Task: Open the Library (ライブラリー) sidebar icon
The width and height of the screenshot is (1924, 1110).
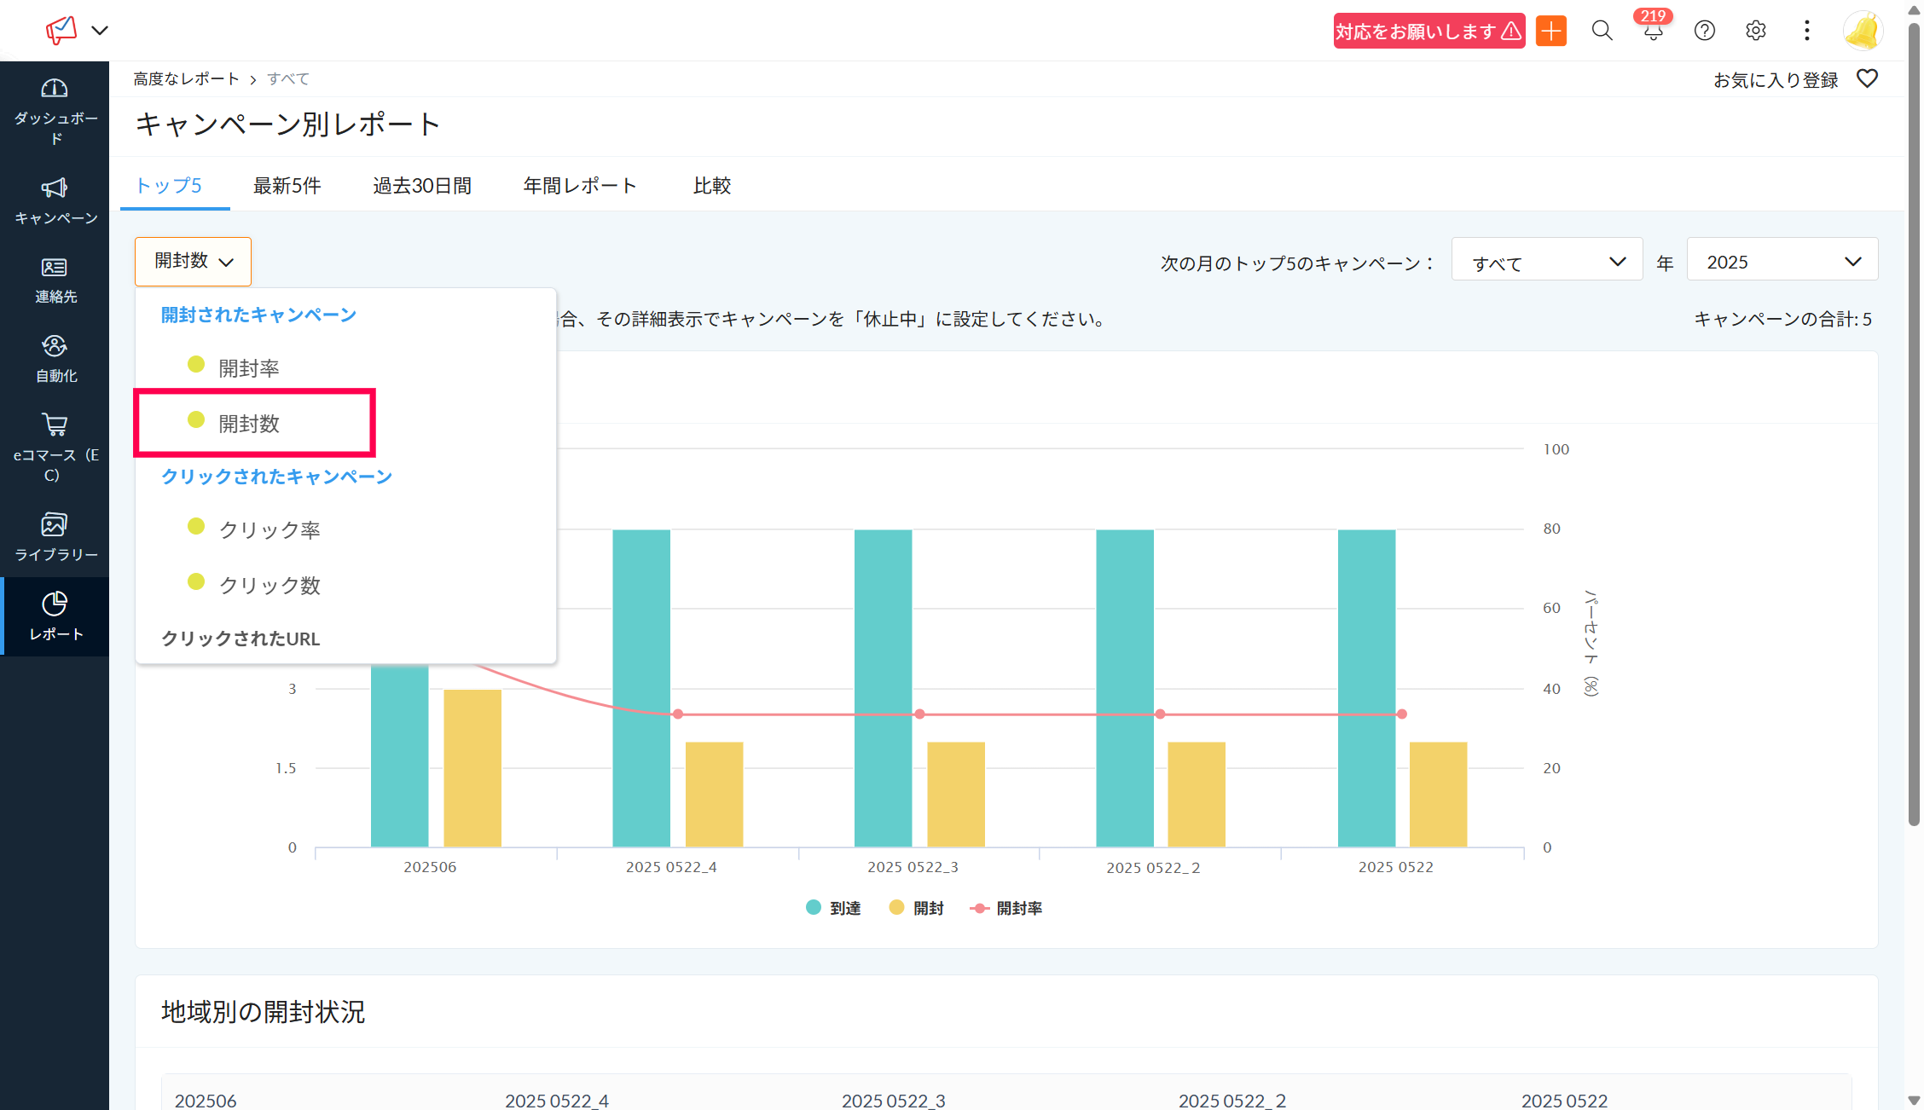Action: tap(55, 524)
